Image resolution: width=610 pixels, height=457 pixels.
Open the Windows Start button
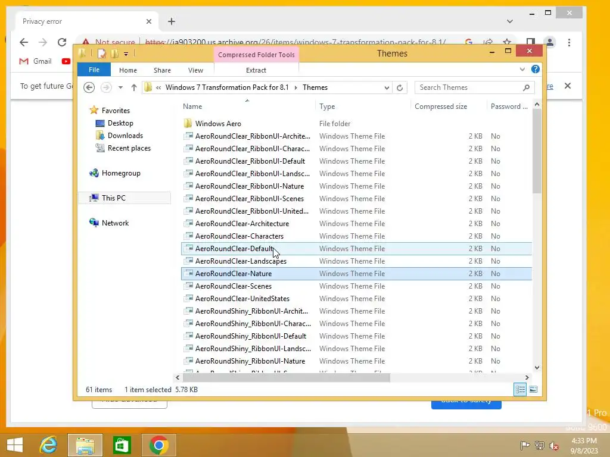tap(15, 445)
